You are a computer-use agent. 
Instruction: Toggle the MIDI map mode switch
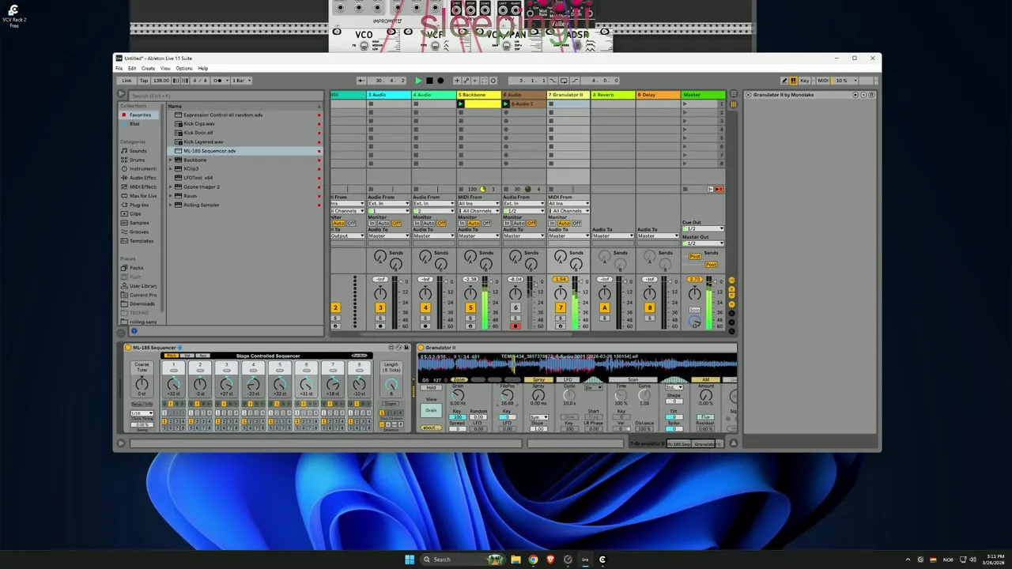pyautogui.click(x=823, y=81)
